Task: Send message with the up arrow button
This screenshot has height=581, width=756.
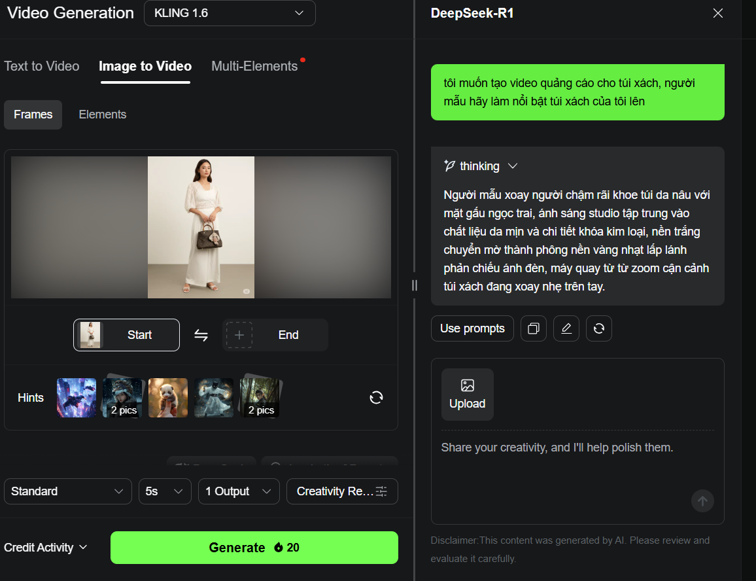Action: point(702,501)
